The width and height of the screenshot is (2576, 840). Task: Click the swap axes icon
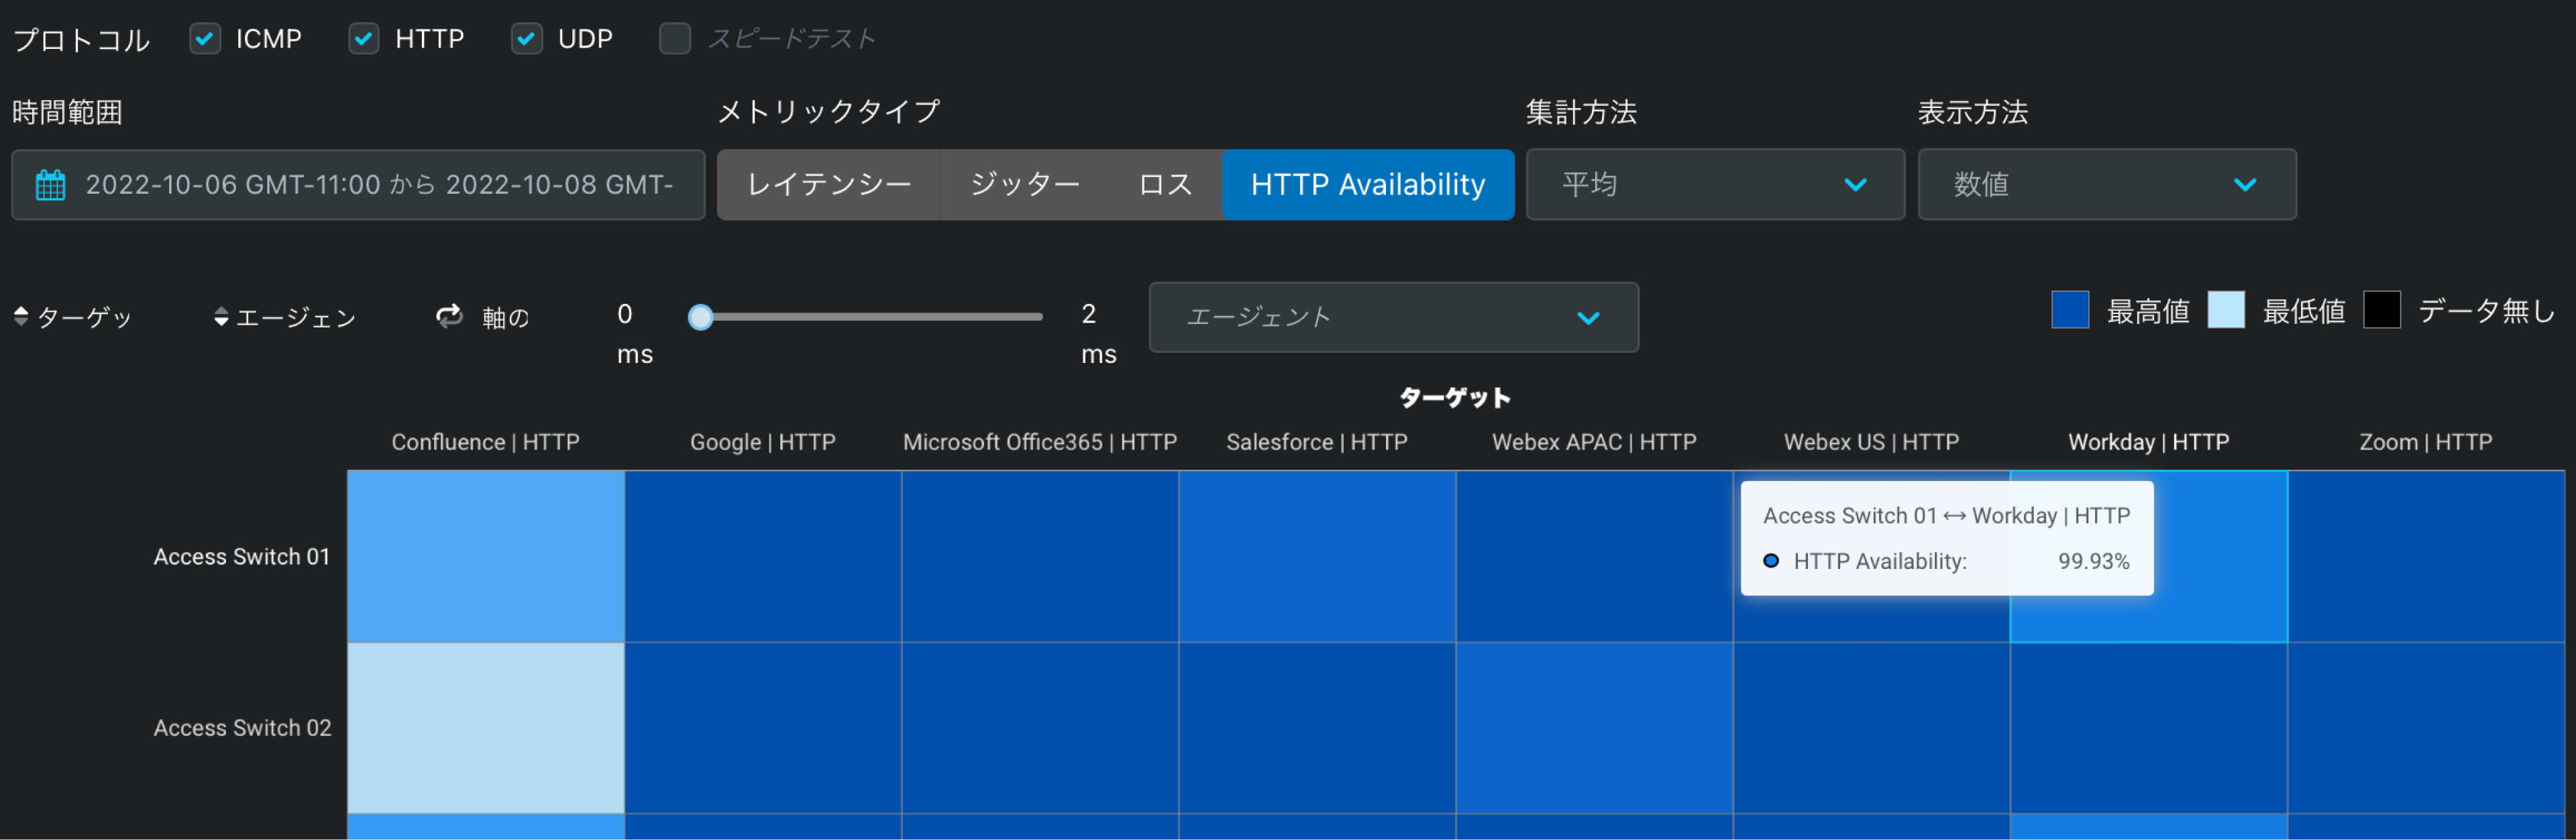[449, 316]
